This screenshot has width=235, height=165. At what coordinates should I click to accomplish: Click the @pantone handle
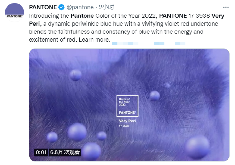(x=80, y=7)
